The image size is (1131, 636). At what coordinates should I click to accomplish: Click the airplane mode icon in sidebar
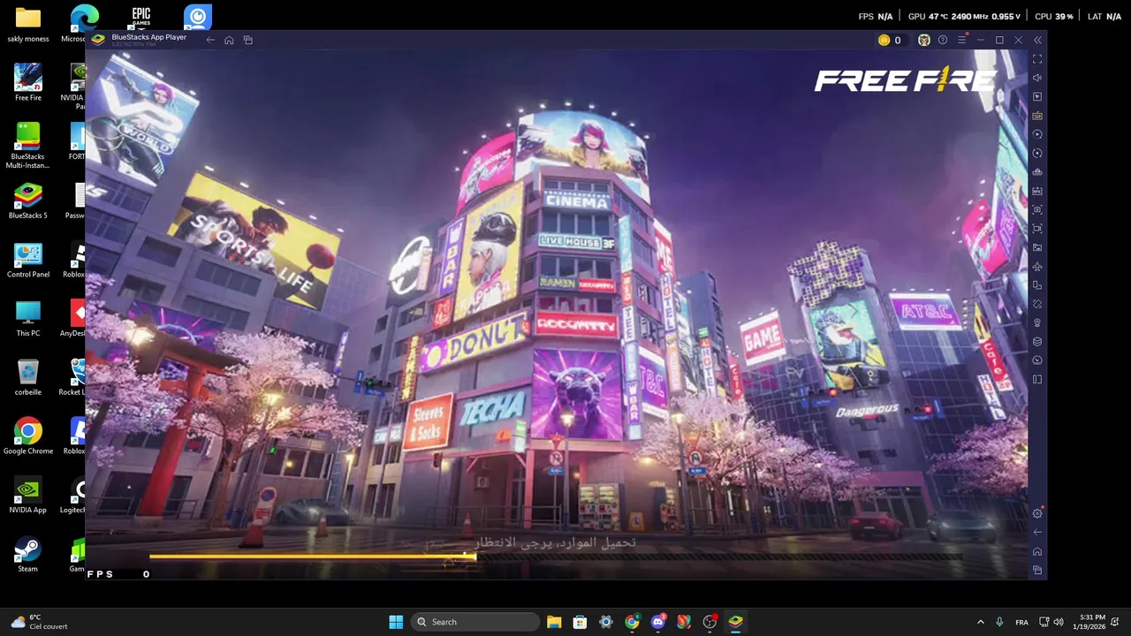[1037, 266]
